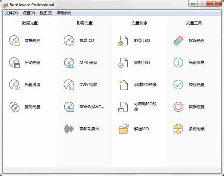Start 复制光盘 via its label
Image resolution: width=224 pixels, height=176 pixels.
32,107
